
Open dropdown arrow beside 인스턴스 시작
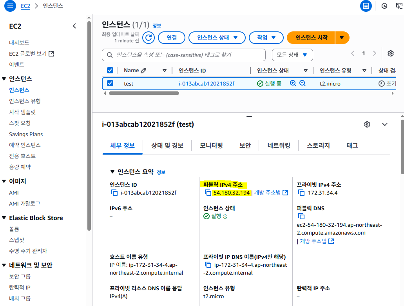pos(342,38)
